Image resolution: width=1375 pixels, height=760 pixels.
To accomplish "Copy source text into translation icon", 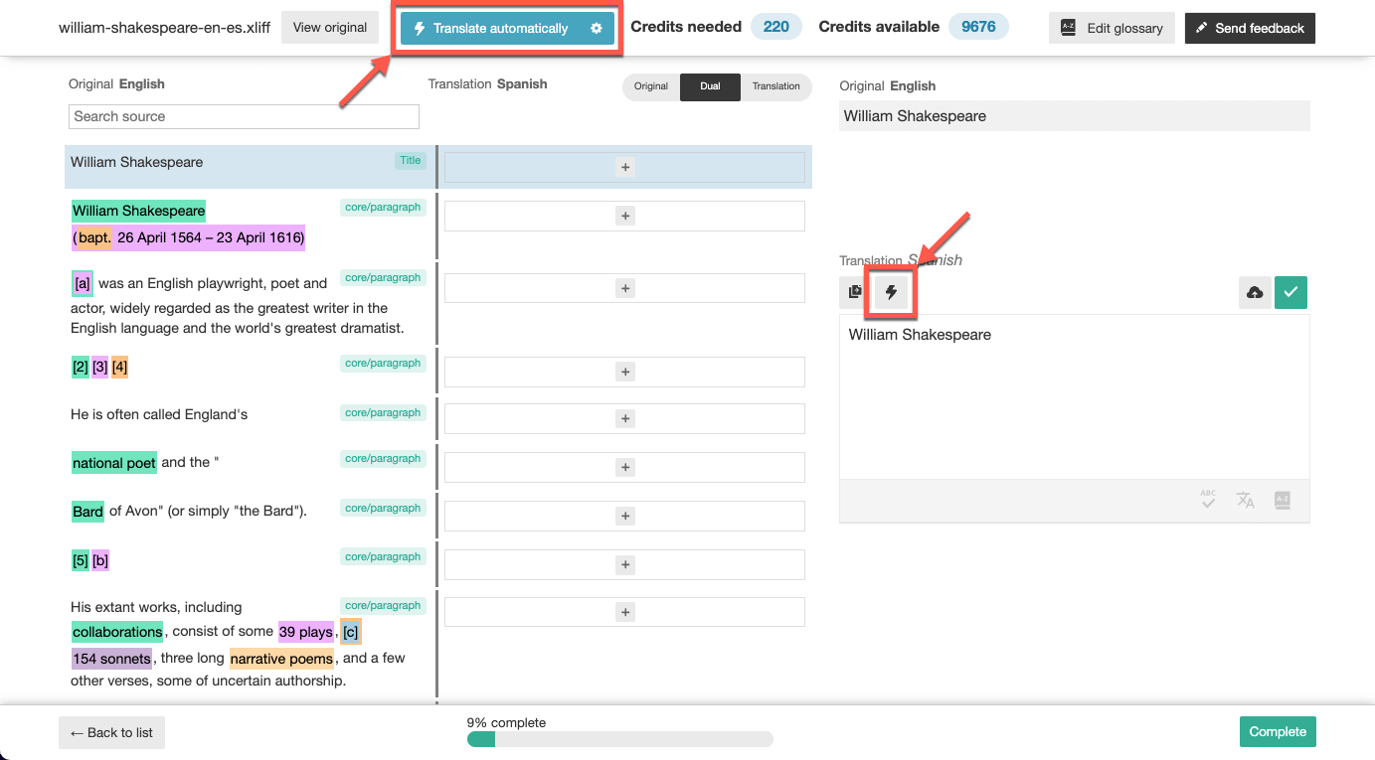I will (x=855, y=292).
